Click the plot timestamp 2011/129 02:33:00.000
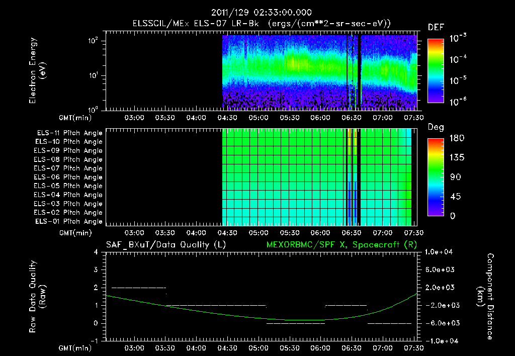The height and width of the screenshot is (356, 515). (261, 13)
